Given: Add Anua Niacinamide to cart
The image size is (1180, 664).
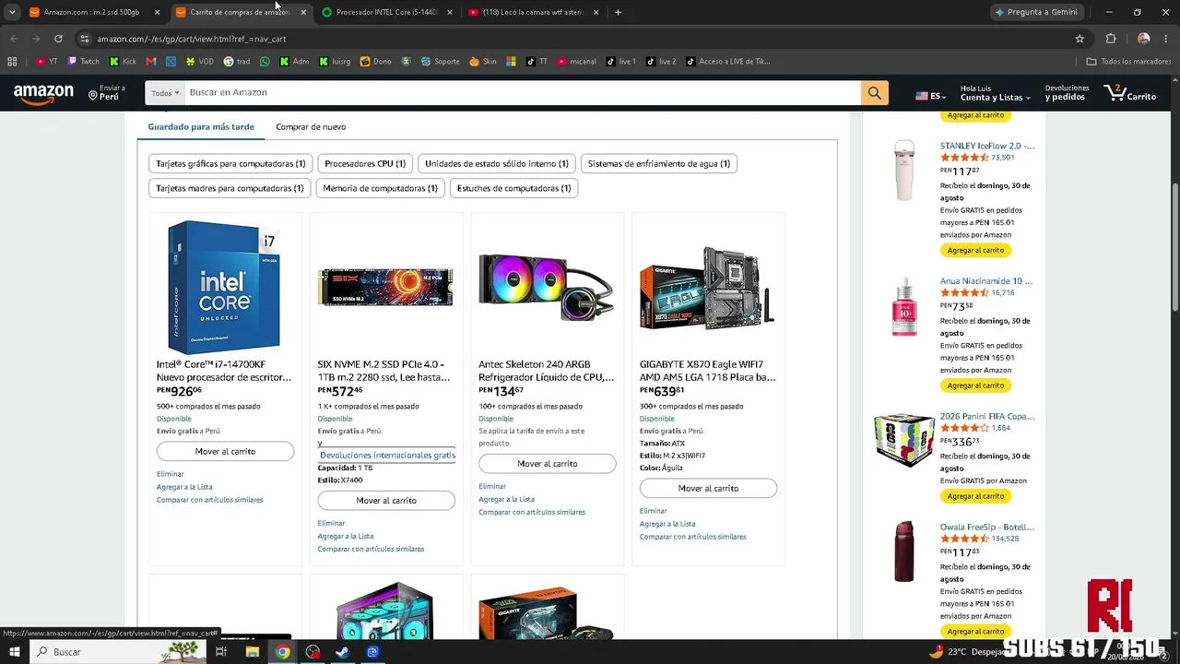Looking at the screenshot, I should (975, 385).
